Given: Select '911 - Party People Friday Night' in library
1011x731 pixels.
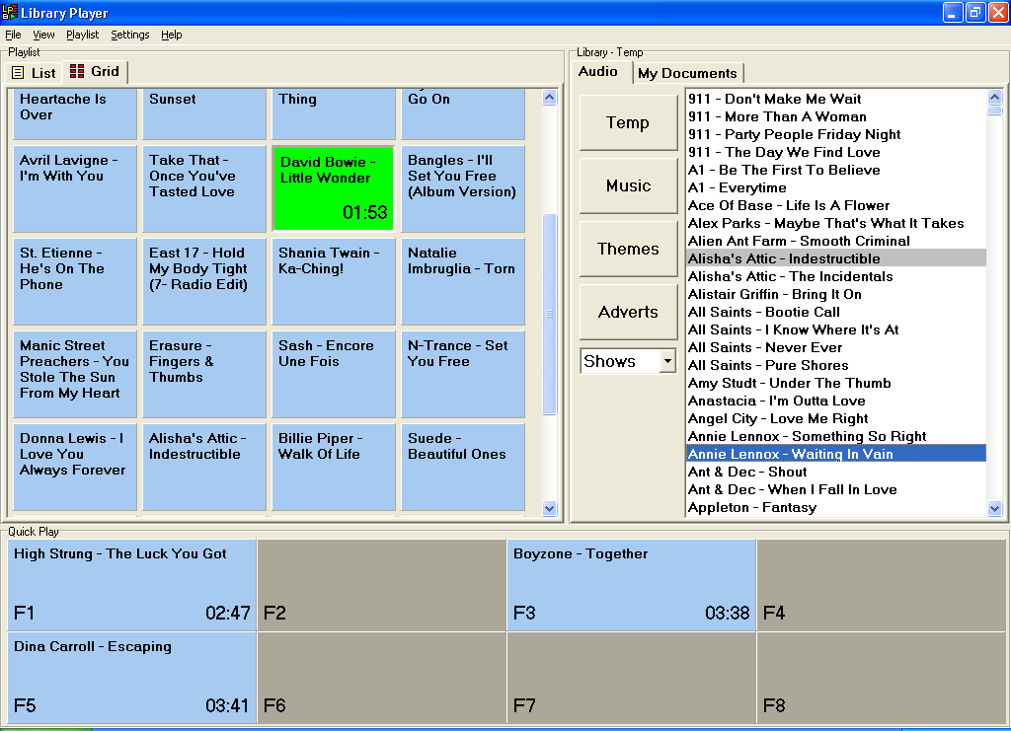Looking at the screenshot, I should (836, 134).
